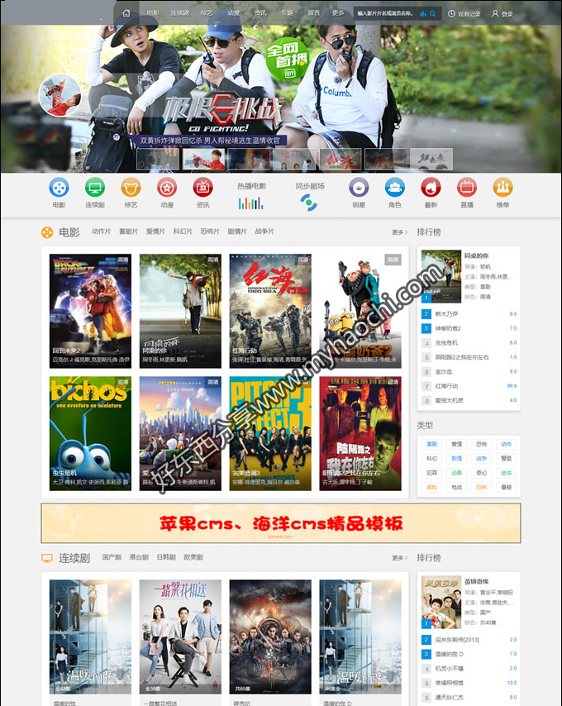The image size is (562, 706).
Task: Select 战争 genre tag
Action: [482, 458]
